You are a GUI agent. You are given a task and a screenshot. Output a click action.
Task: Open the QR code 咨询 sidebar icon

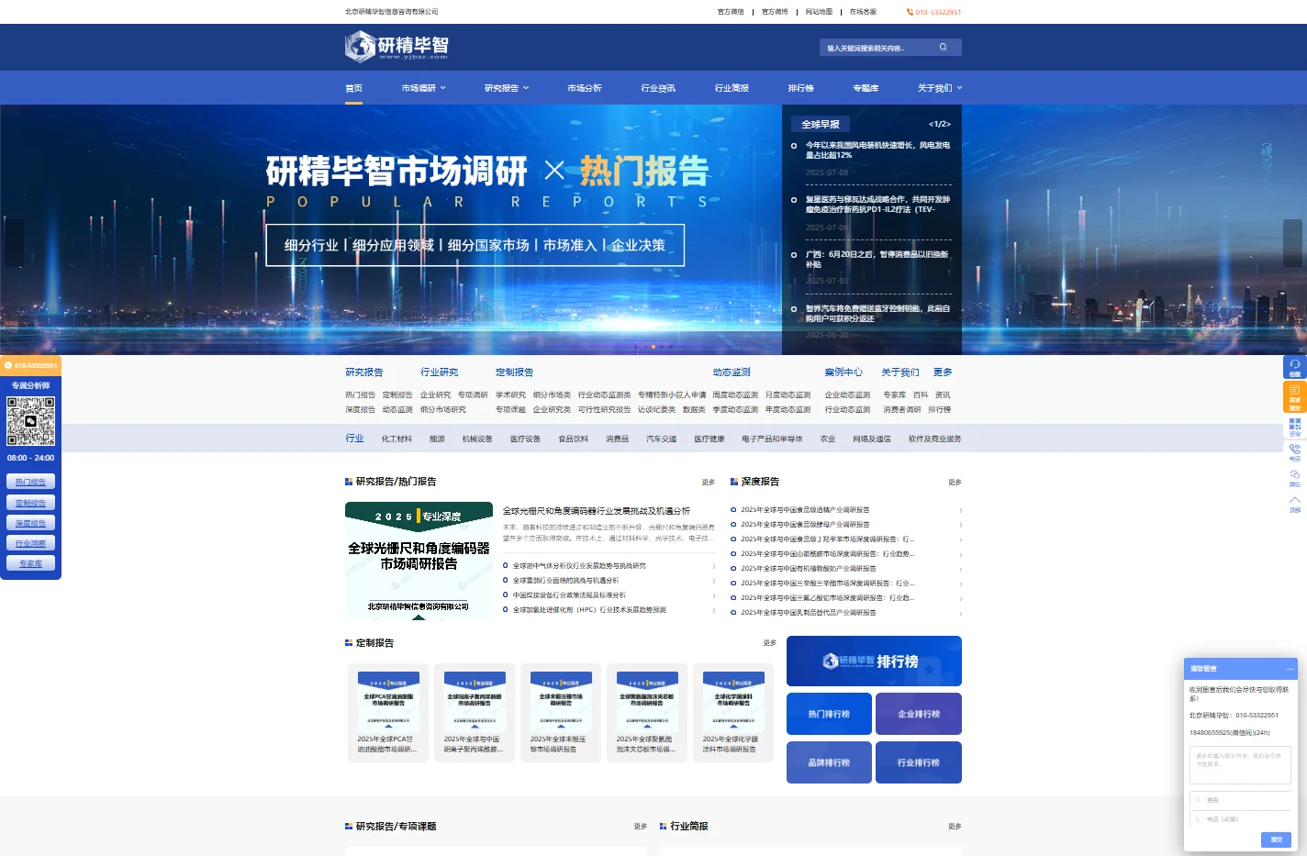1295,427
